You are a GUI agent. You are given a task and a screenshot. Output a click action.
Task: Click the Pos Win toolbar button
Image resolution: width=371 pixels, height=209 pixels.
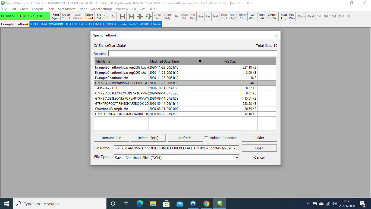tap(292, 16)
